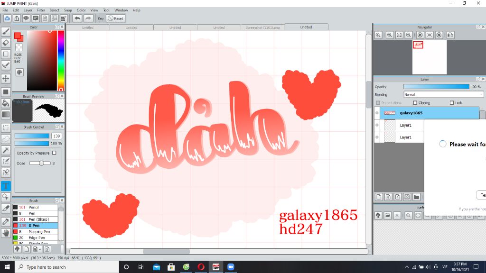The width and height of the screenshot is (486, 273).
Task: Click the Navigator fit-to-window icon
Action: point(399,35)
